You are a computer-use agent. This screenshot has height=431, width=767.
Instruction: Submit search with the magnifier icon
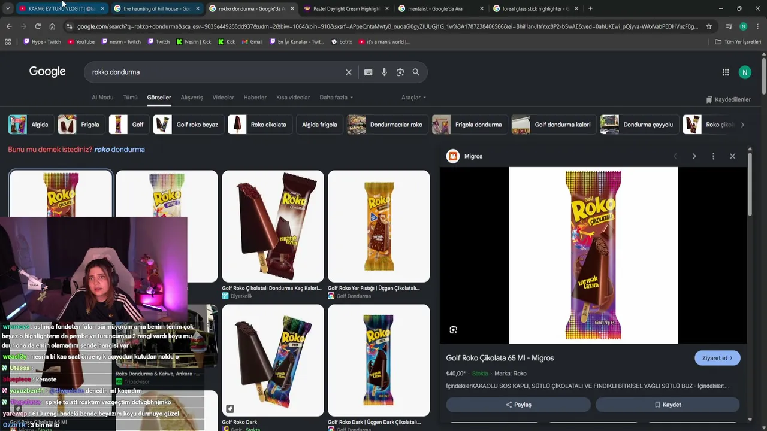coord(416,72)
